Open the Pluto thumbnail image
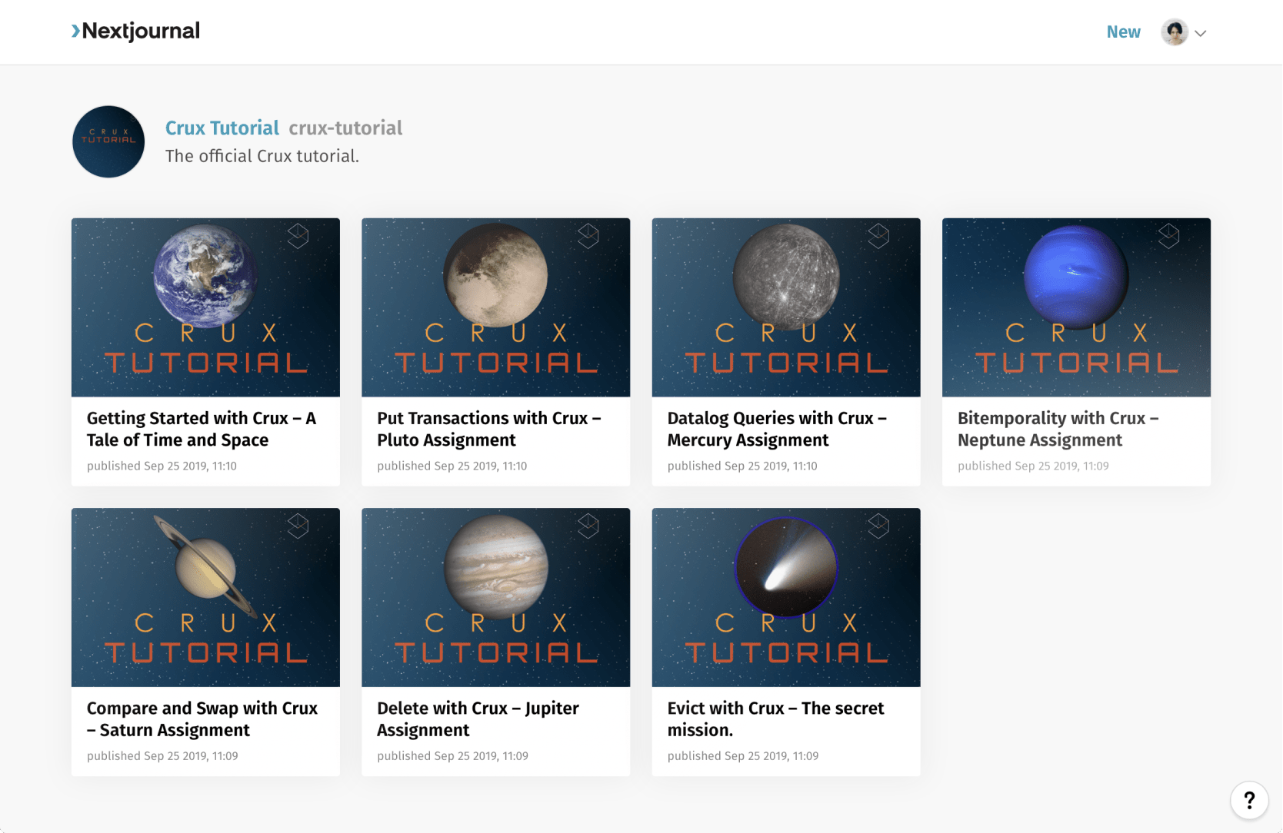1283x833 pixels. click(x=495, y=307)
